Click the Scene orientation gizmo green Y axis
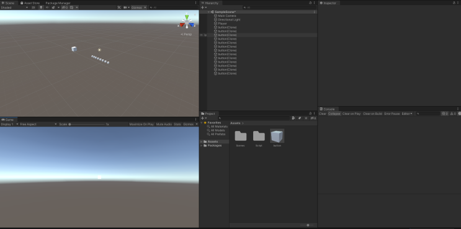The image size is (461, 229). click(187, 17)
